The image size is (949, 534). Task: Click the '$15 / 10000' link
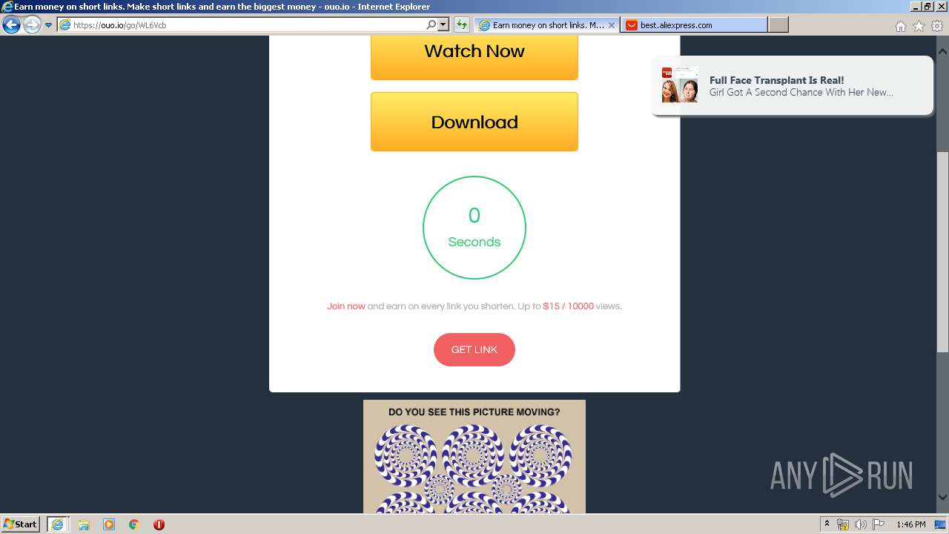point(569,306)
